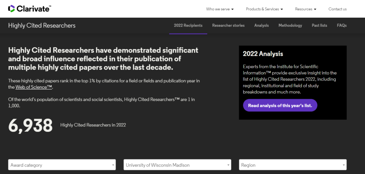This screenshot has height=174, width=365.
Task: Click the Region dropdown arrow icon
Action: pos(344,165)
